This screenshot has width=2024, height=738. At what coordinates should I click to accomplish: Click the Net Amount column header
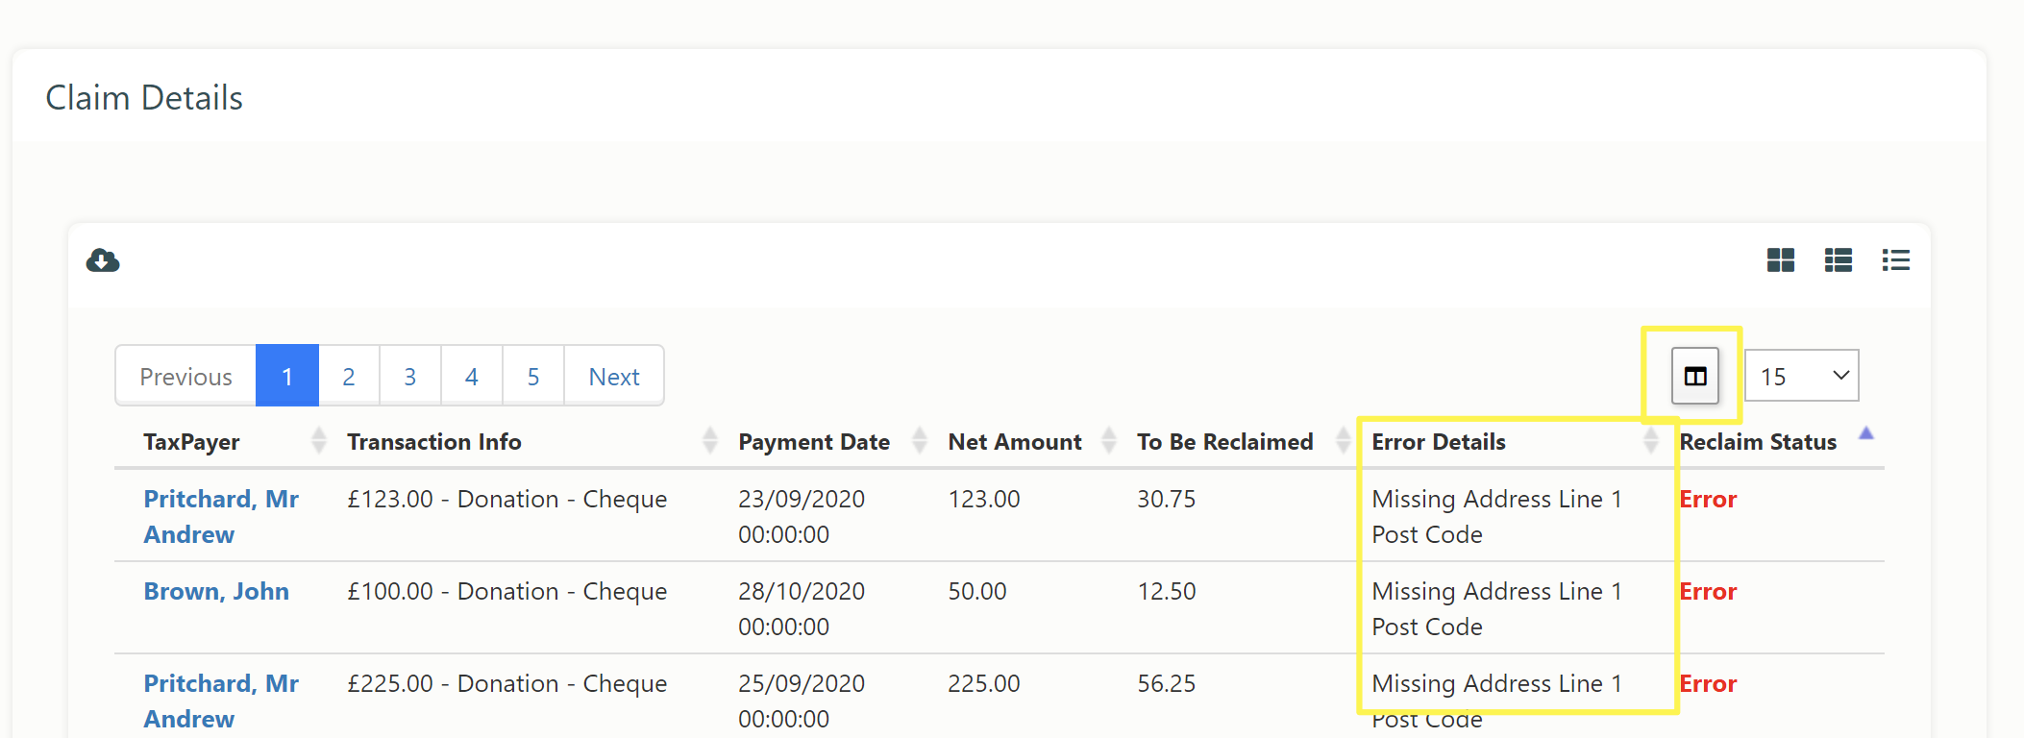click(x=1015, y=442)
